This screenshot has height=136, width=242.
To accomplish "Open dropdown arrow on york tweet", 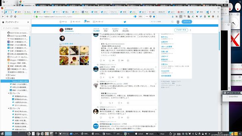I will coord(156,67).
